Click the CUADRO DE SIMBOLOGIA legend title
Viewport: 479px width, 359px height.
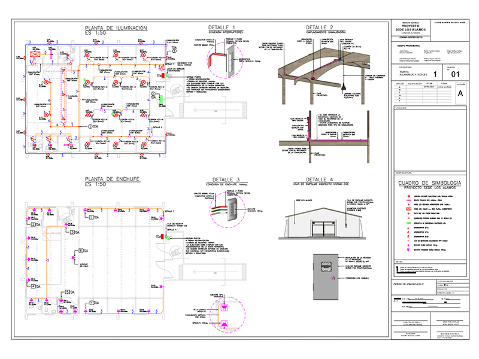[x=428, y=182]
